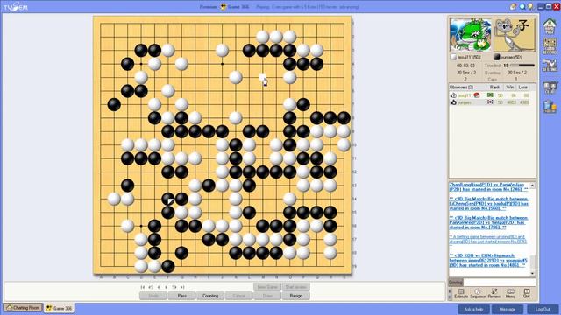Image resolution: width=561 pixels, height=315 pixels.
Task: Open the bottom shopping-bag icon in right sidebar
Action: (x=550, y=107)
